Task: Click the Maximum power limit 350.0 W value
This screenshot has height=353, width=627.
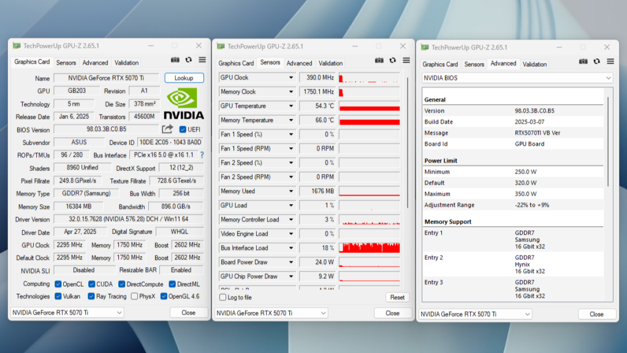Action: pos(525,194)
